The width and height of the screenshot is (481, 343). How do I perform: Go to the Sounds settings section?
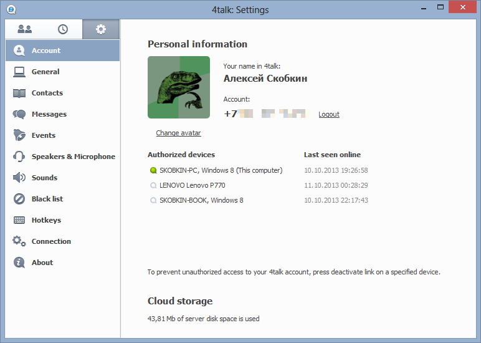click(44, 178)
